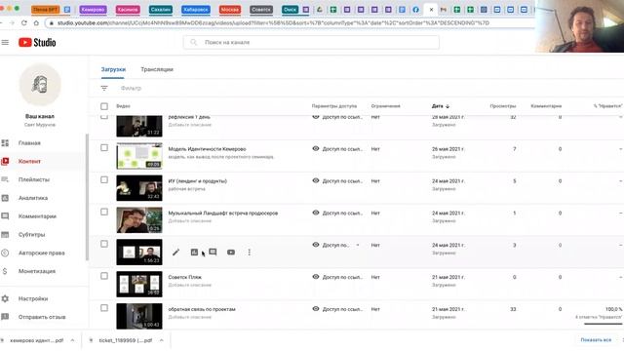Click the pencil edit details icon
The image size is (624, 351).
click(175, 253)
